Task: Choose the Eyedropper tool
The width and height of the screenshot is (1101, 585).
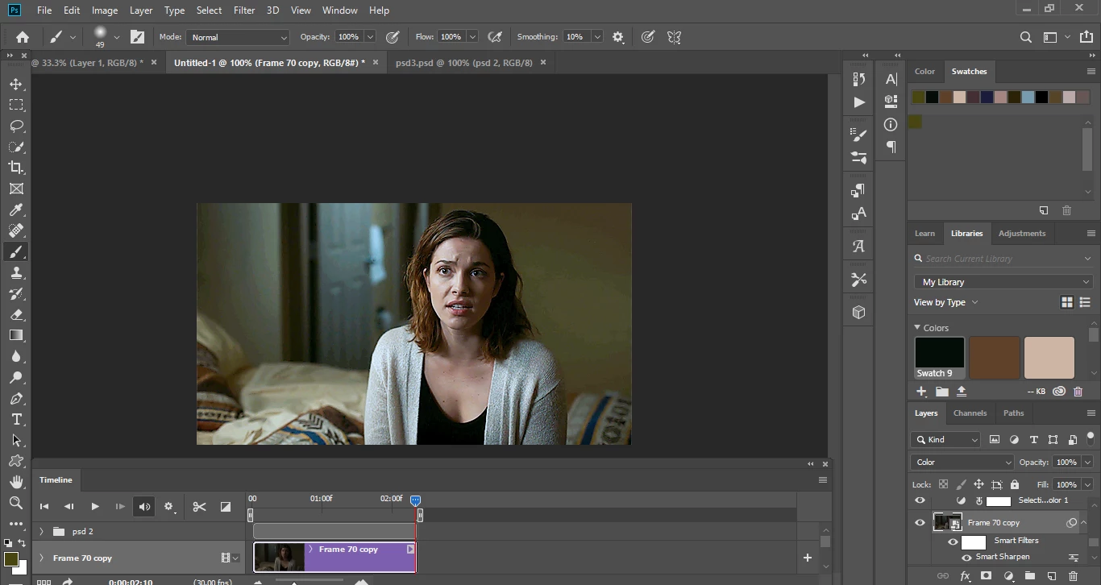Action: click(16, 210)
